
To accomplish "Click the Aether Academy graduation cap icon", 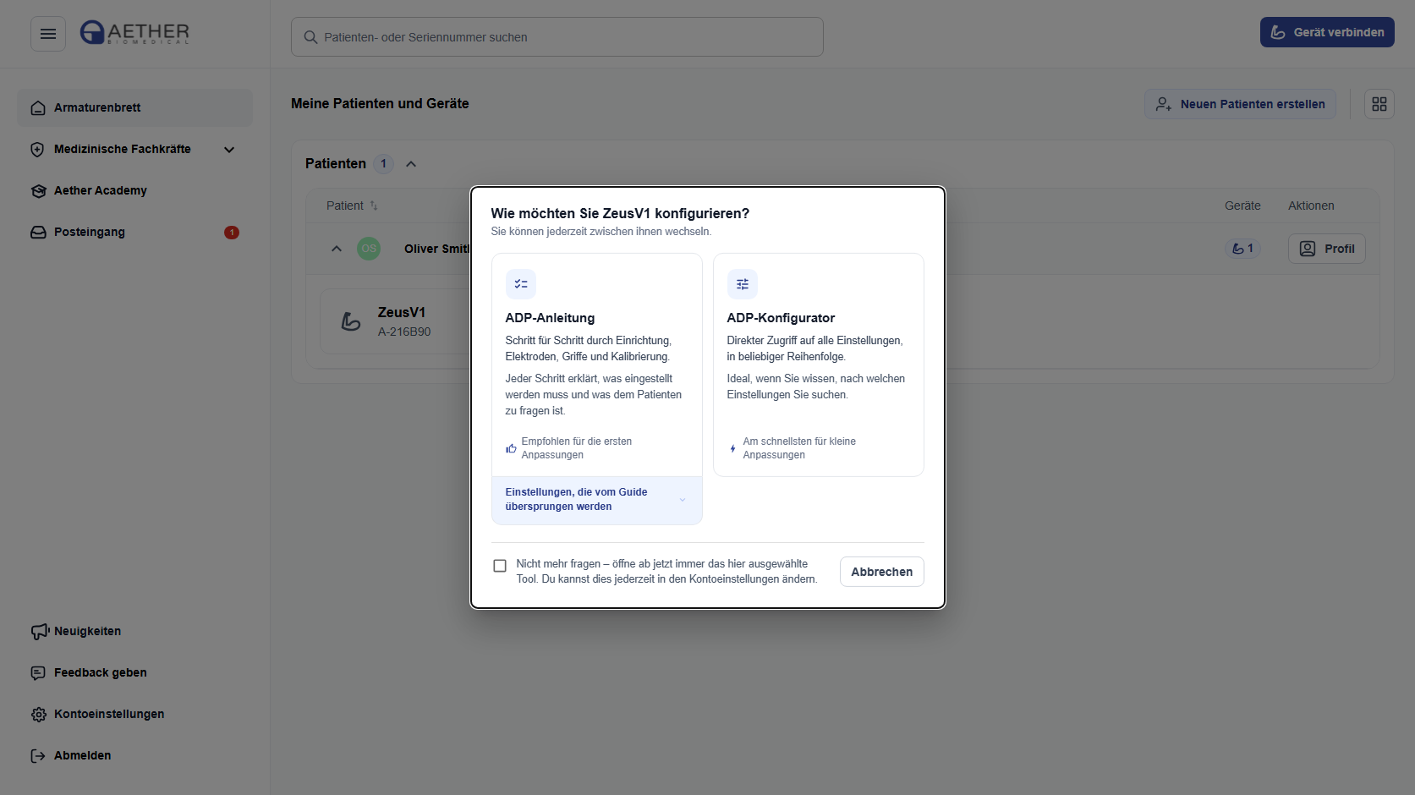I will click(x=38, y=191).
